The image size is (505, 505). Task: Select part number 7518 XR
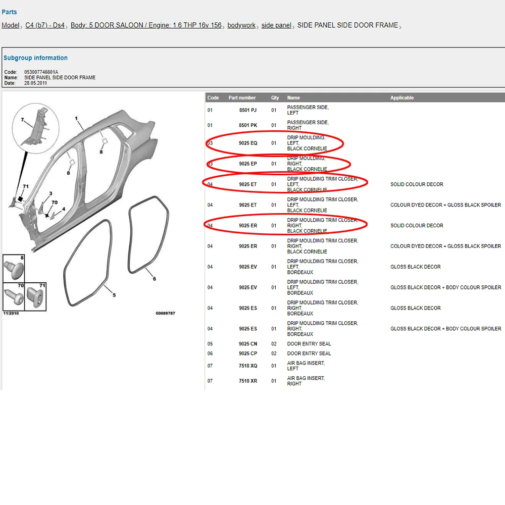tap(247, 381)
